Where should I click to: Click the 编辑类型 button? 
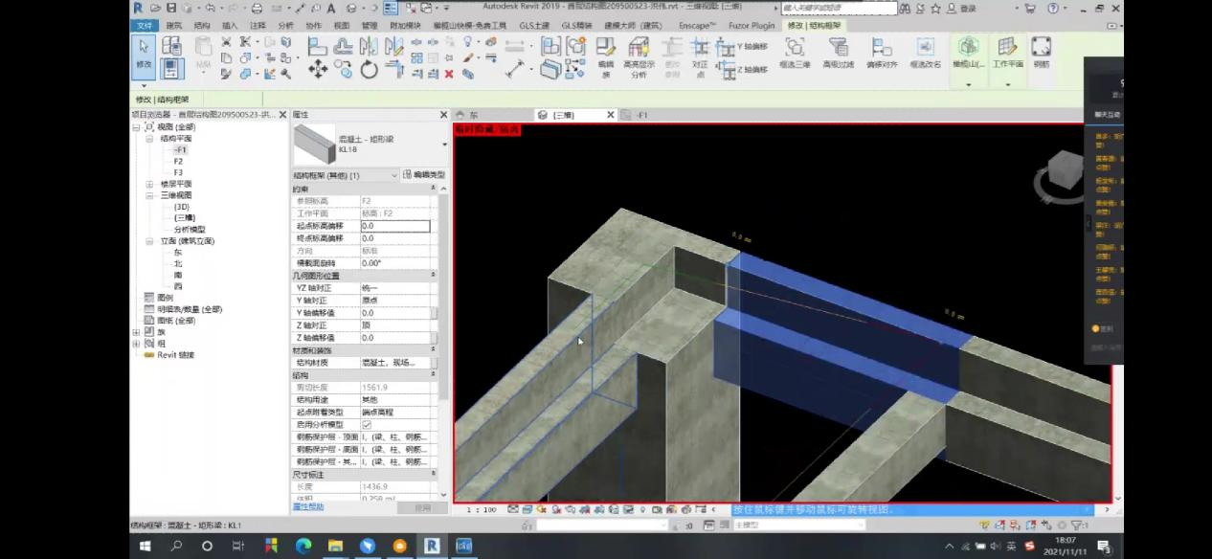click(x=424, y=175)
